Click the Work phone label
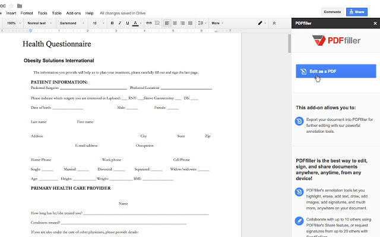Image resolution: width=380 pixels, height=237 pixels. [x=111, y=160]
